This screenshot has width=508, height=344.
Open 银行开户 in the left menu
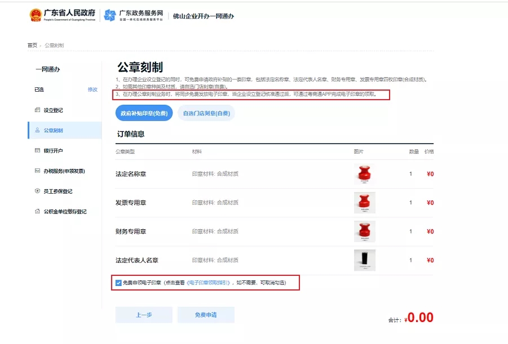click(x=54, y=151)
